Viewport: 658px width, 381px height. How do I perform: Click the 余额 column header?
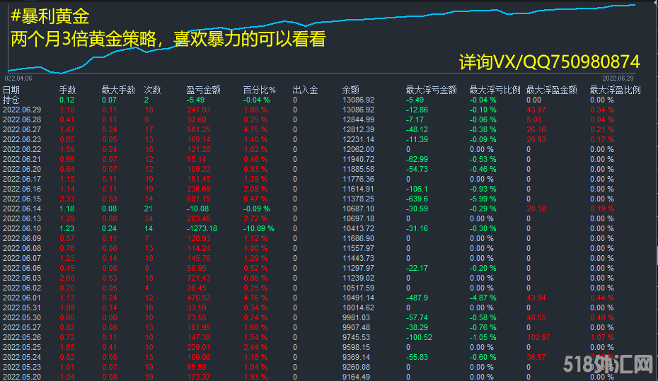[350, 90]
